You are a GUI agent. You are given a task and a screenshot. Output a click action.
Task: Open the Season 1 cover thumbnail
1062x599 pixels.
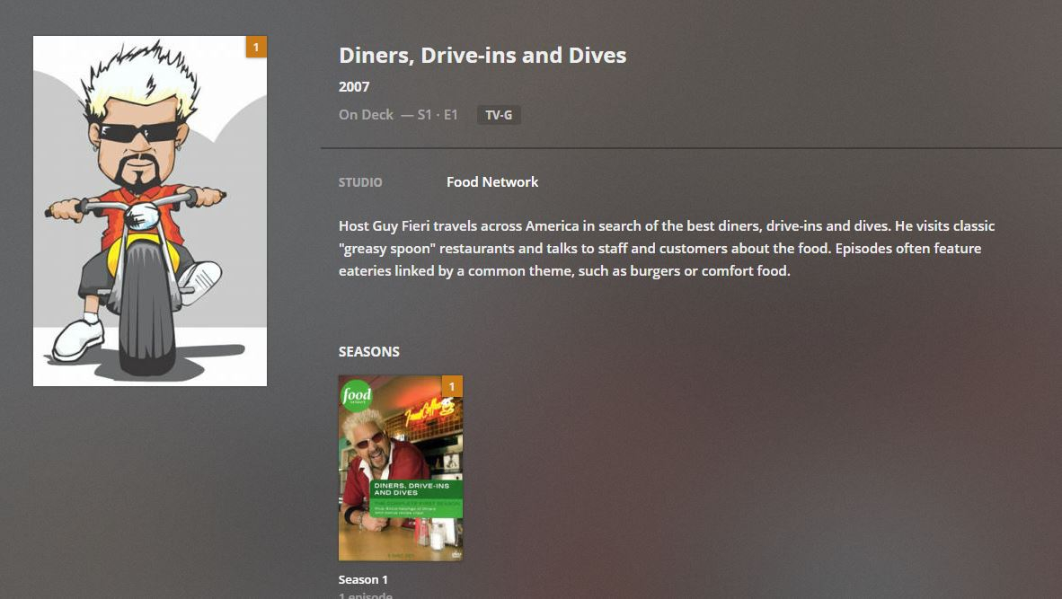401,469
